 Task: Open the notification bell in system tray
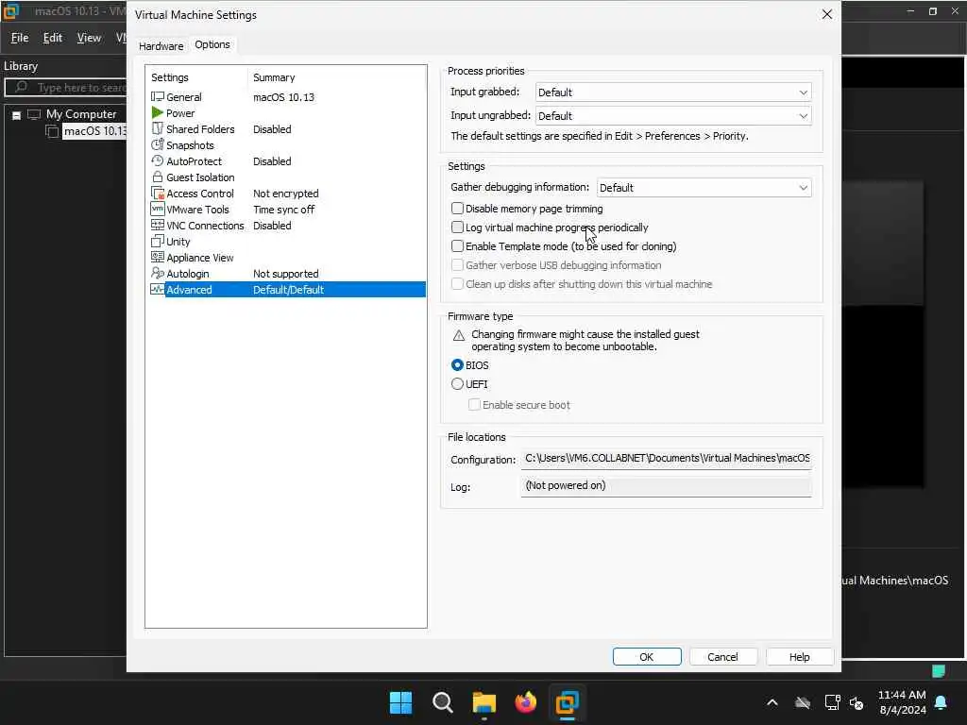941,702
